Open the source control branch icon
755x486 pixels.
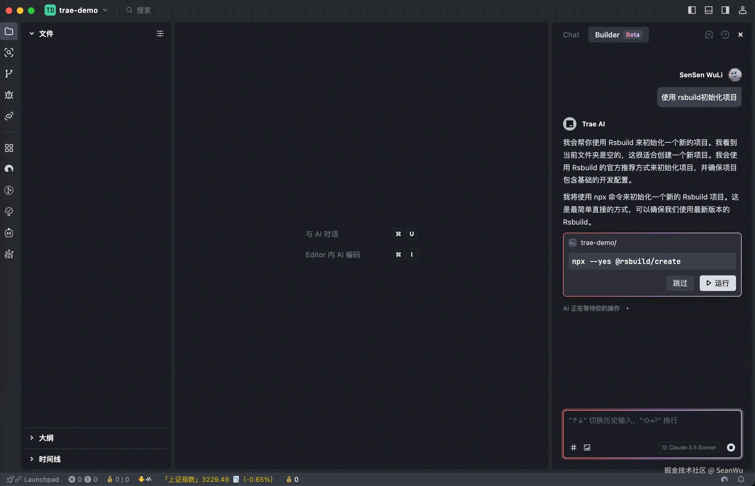[x=9, y=74]
